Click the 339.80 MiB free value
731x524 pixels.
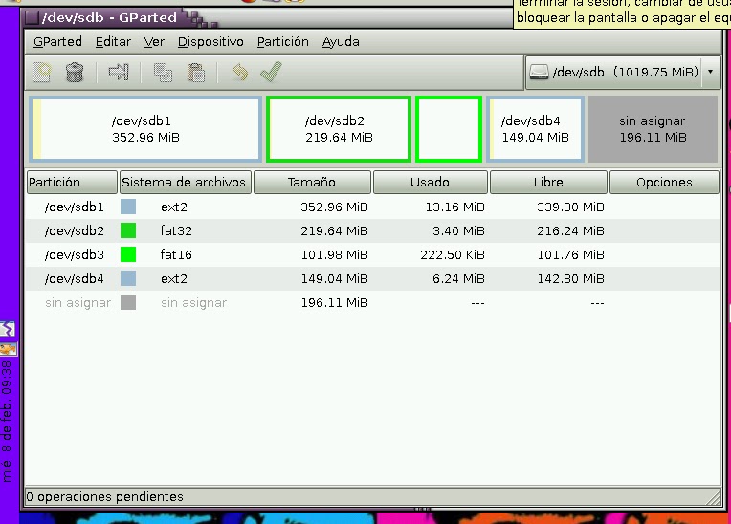pos(570,207)
